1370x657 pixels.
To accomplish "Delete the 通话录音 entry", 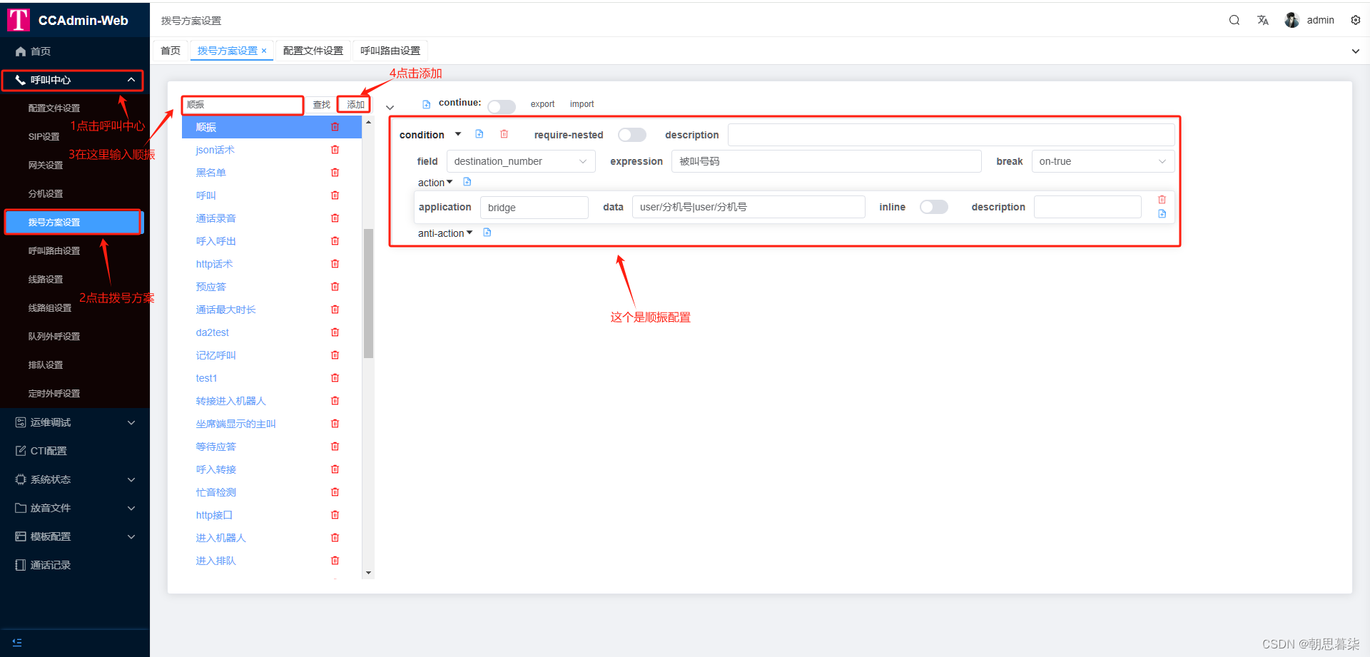I will [335, 218].
